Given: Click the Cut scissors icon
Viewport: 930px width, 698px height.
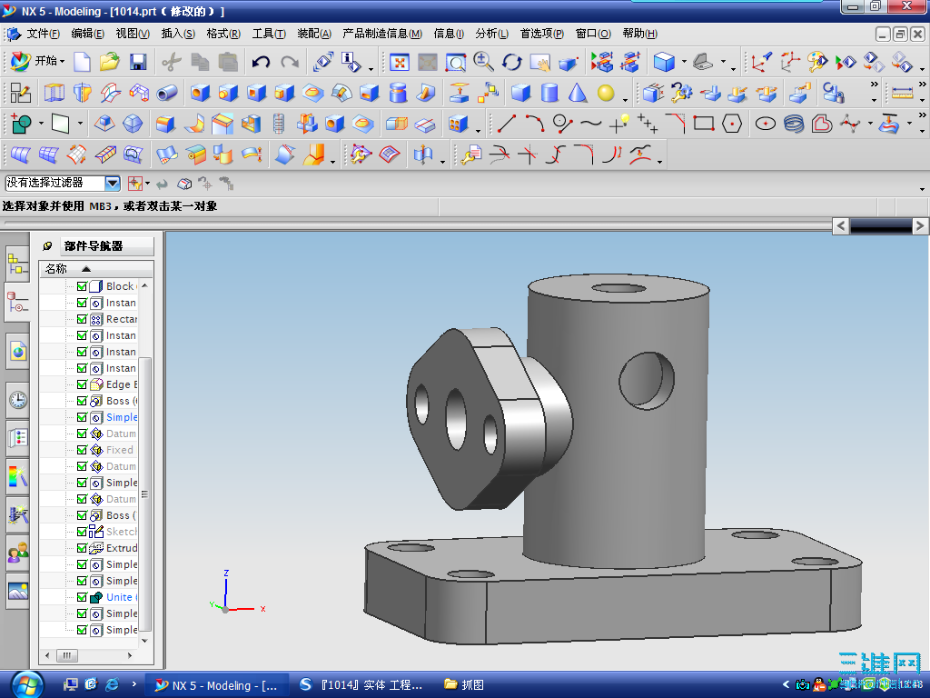Looking at the screenshot, I should [x=172, y=62].
